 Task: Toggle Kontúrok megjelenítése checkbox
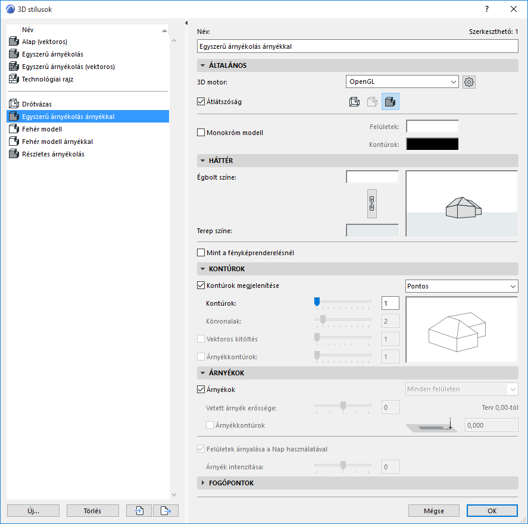tap(201, 285)
